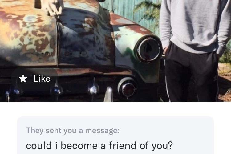Select the gray message card
Image resolution: width=231 pixels, height=154 pixels.
(115, 135)
